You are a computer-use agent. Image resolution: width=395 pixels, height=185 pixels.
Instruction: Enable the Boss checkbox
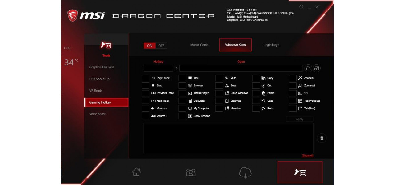[219, 85]
